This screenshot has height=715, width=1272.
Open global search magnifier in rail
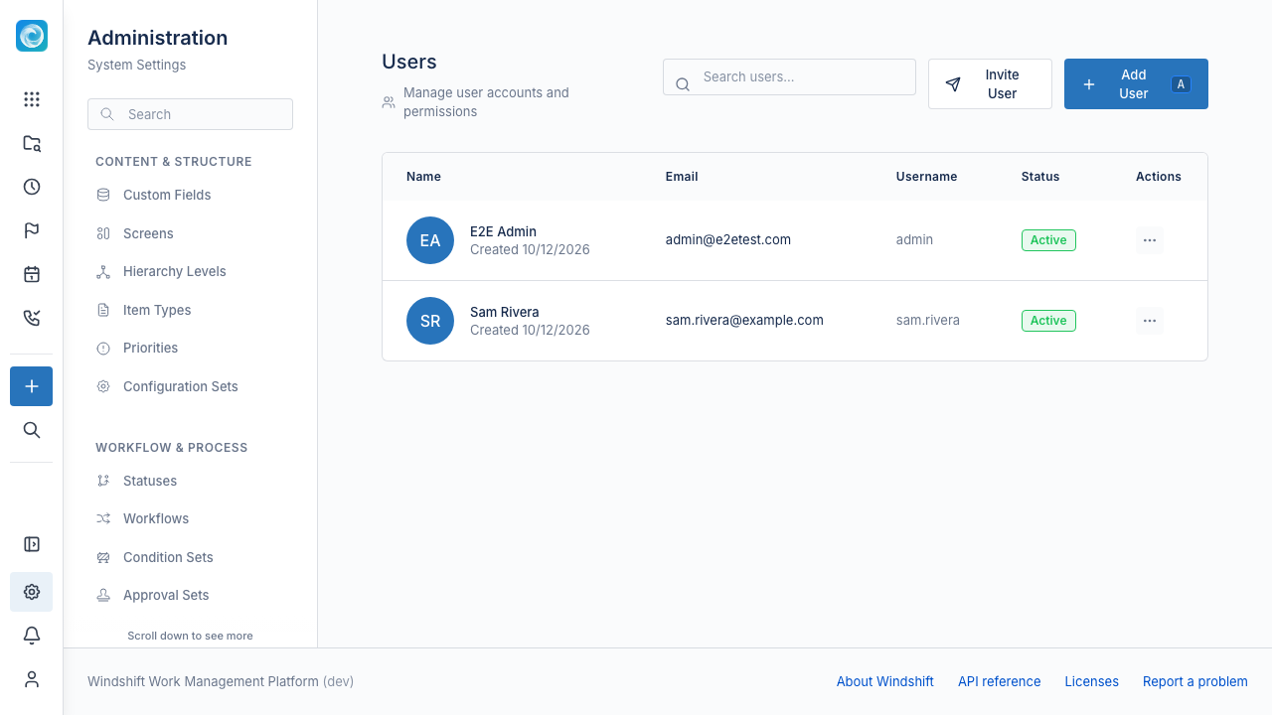coord(32,430)
